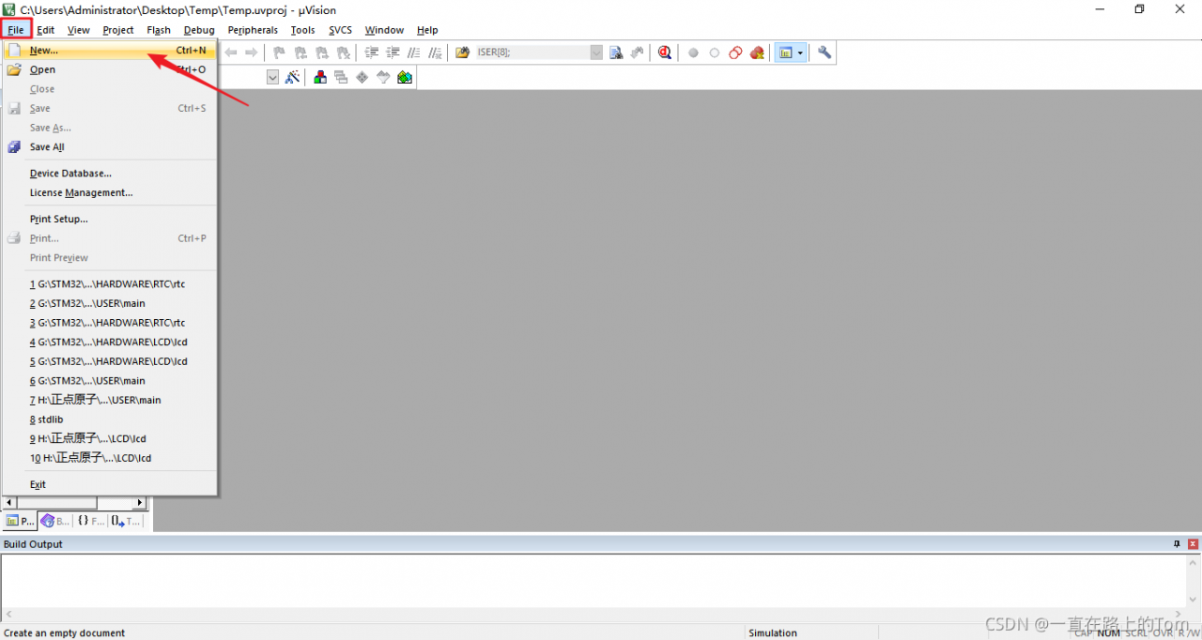Close the Build Output panel

1194,544
